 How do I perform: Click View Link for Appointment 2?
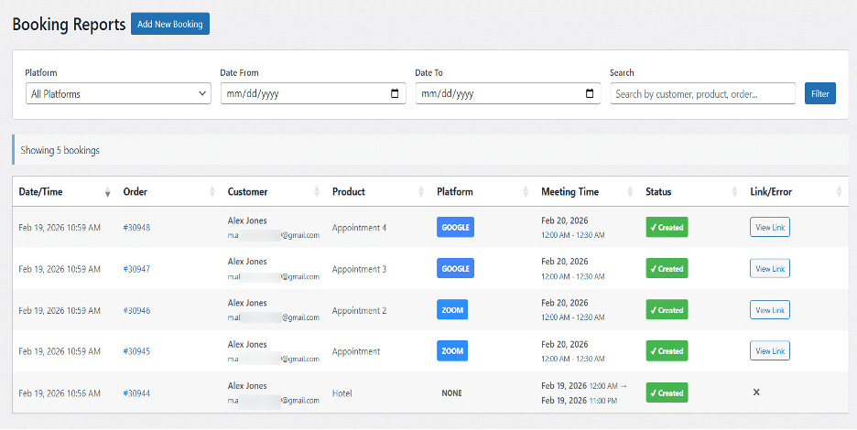[769, 310]
